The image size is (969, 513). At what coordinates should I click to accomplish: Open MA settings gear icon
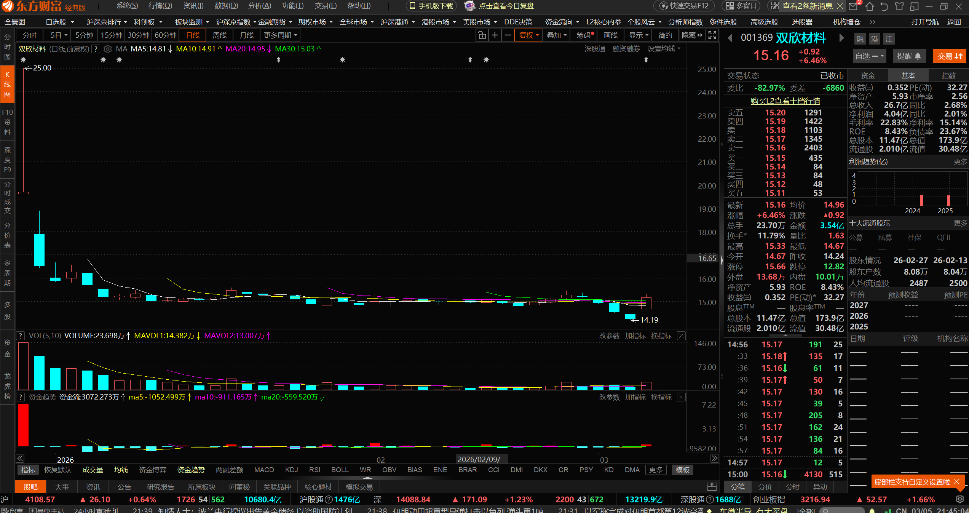pos(108,49)
